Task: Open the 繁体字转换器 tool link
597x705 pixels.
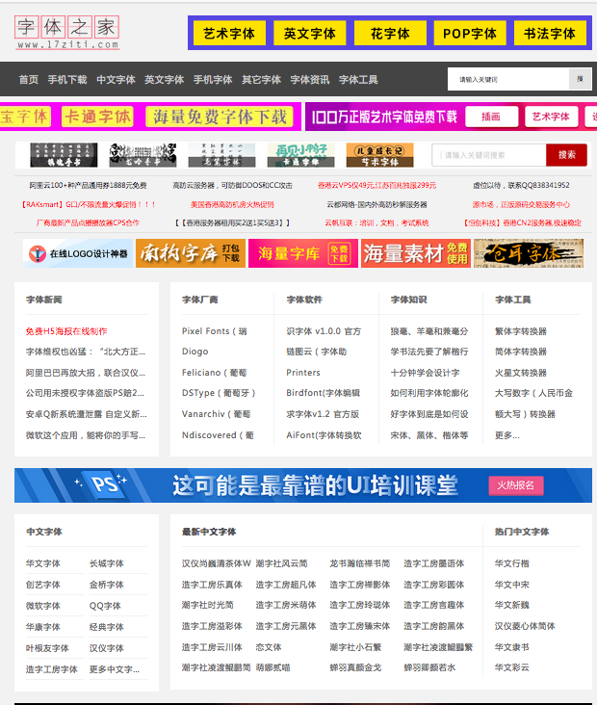Action: click(521, 331)
